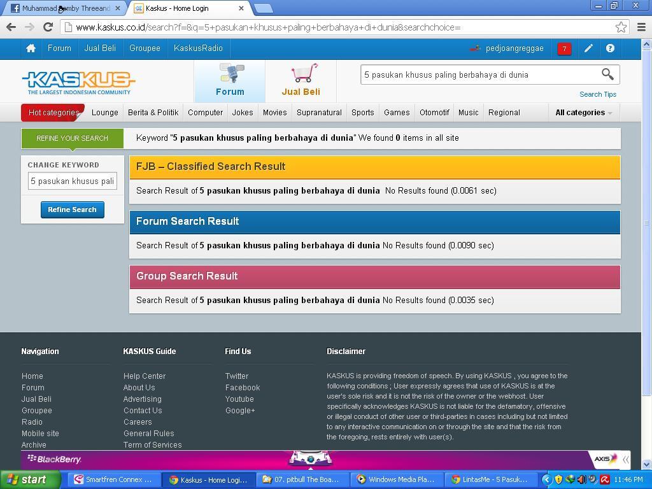This screenshot has height=489, width=652.
Task: Open Twitter link under Find Us
Action: point(237,376)
